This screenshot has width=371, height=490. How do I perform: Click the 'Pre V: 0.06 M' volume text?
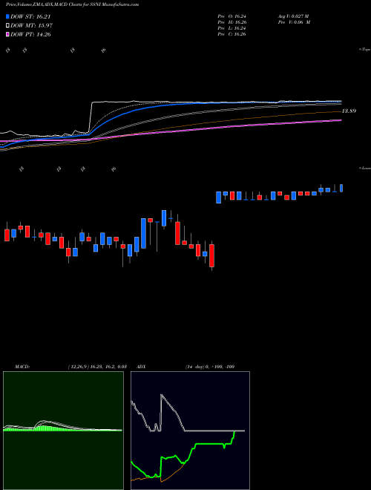tap(293, 22)
